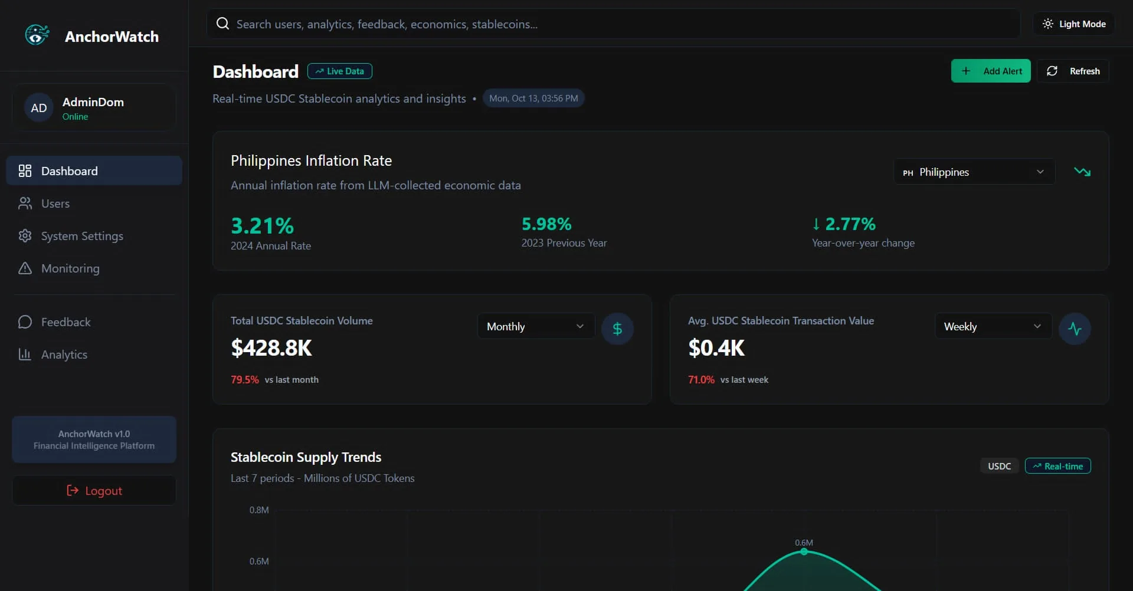This screenshot has width=1133, height=591.
Task: Click the $0.4K transaction value
Action: (716, 348)
